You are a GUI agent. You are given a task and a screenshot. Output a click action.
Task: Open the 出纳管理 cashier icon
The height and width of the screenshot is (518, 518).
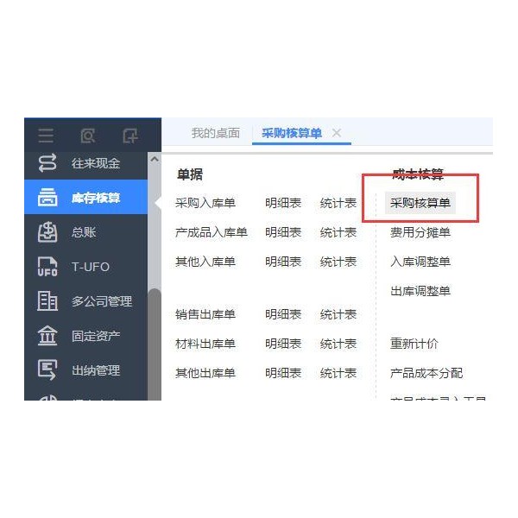47,370
